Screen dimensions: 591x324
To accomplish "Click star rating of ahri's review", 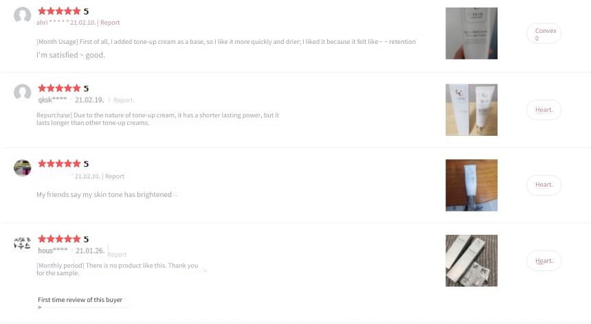I will point(59,11).
